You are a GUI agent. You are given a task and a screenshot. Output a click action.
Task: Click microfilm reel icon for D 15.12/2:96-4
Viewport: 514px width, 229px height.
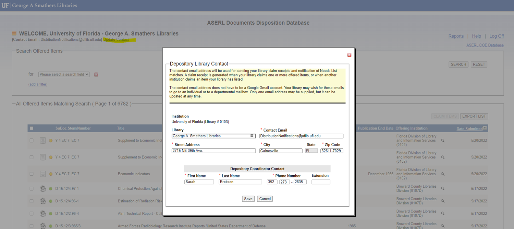[x=43, y=214]
